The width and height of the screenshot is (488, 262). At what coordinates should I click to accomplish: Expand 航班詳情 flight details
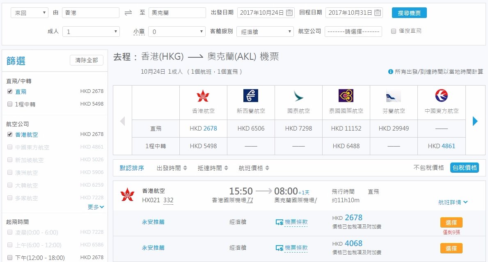[x=453, y=202]
